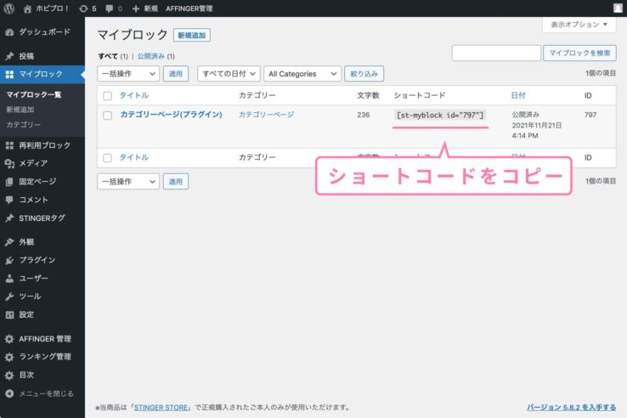The height and width of the screenshot is (418, 627).
Task: Open the STINGER STORE footer link
Action: 161,408
